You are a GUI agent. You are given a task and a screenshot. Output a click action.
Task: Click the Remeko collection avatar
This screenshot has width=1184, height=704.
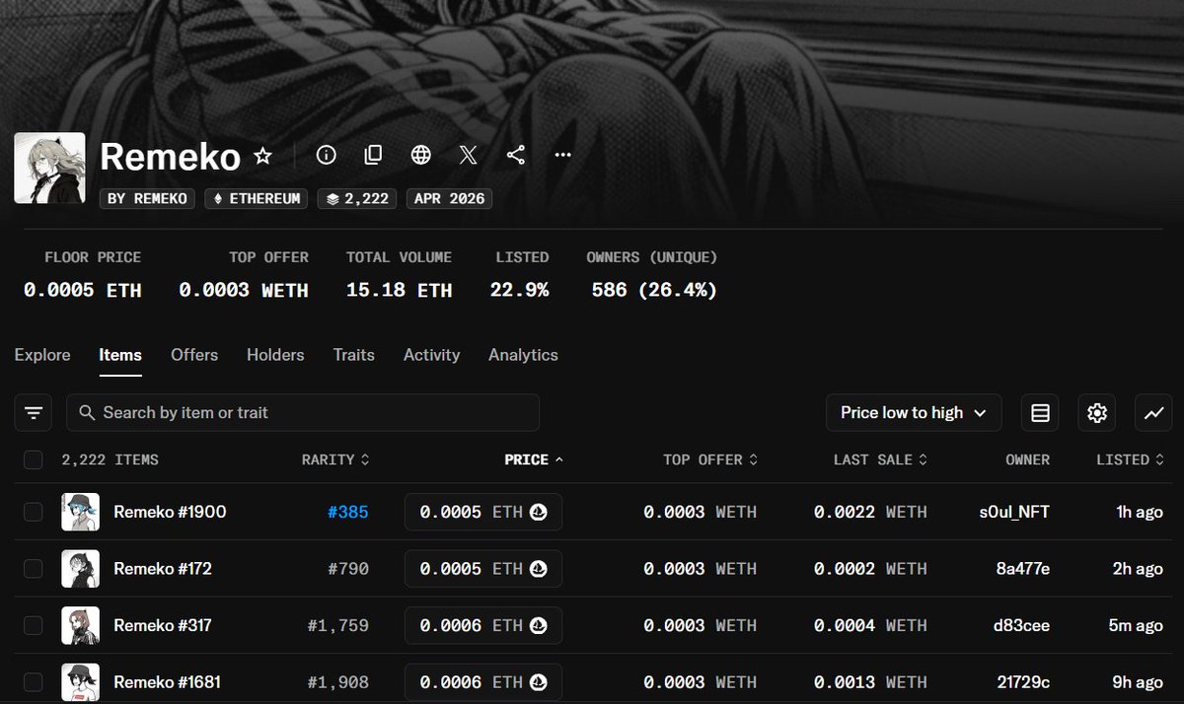pos(49,169)
